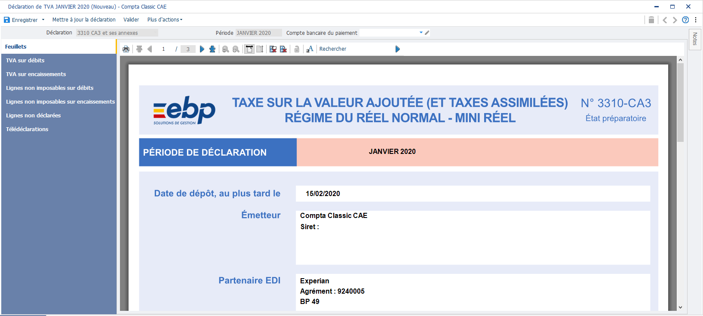This screenshot has width=703, height=316.
Task: Click the État préparatoire label
Action: tap(616, 118)
